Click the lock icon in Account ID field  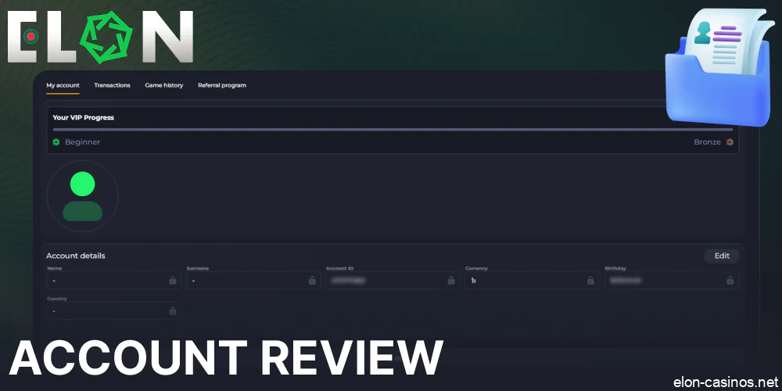click(x=451, y=280)
